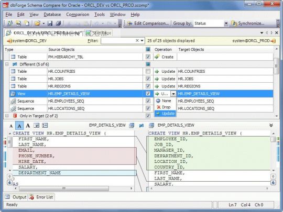The image size is (283, 212).
Task: Collapse the Only in Target (2 of 2) group
Action: 7,116
